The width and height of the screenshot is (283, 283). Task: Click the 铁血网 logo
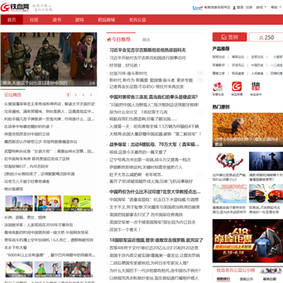pyautogui.click(x=15, y=7)
